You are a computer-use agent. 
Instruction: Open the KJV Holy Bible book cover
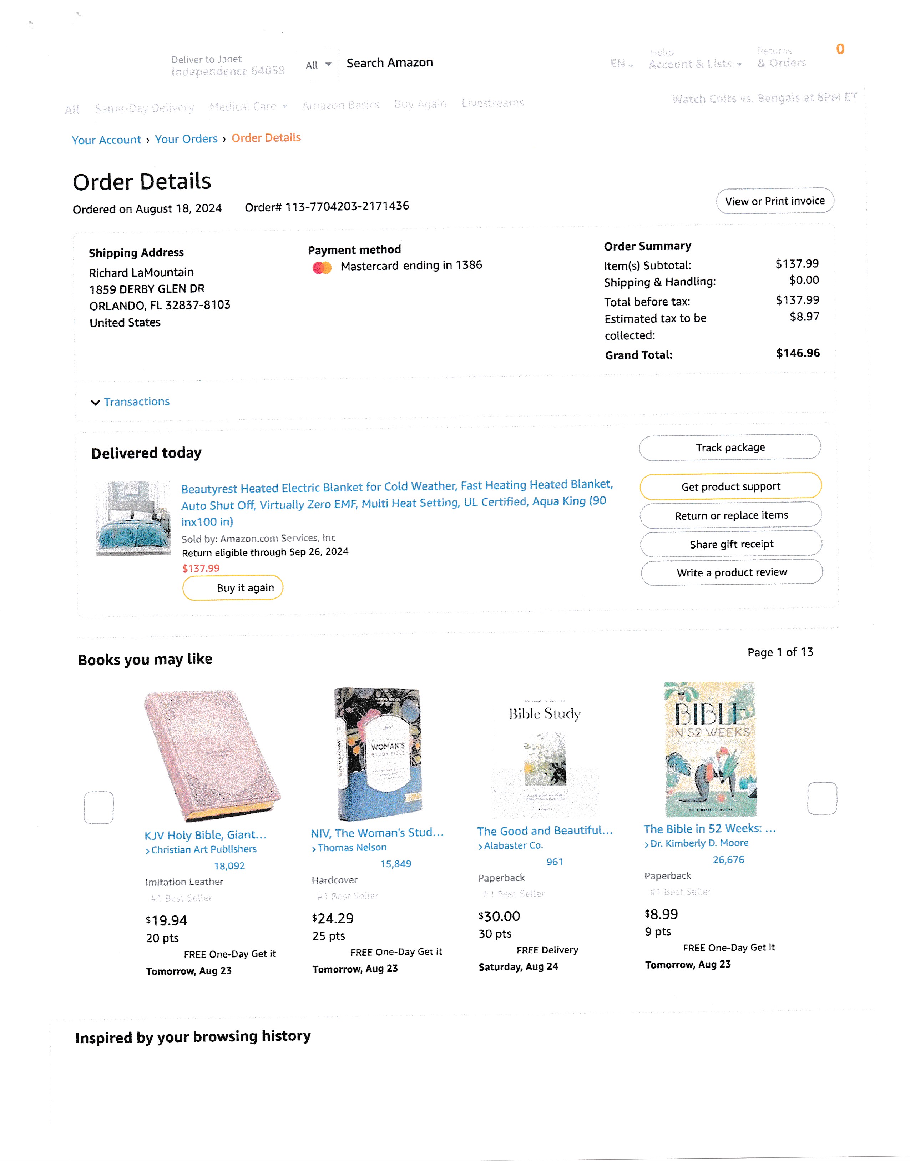tap(212, 756)
